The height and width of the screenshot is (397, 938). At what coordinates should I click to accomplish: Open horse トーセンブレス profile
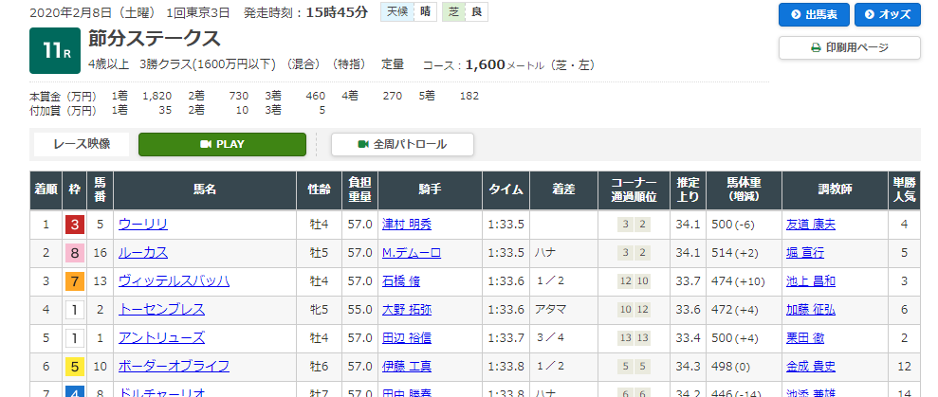pyautogui.click(x=161, y=310)
